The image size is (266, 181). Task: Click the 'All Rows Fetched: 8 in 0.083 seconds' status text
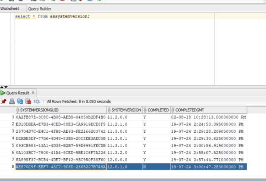coord(79,101)
